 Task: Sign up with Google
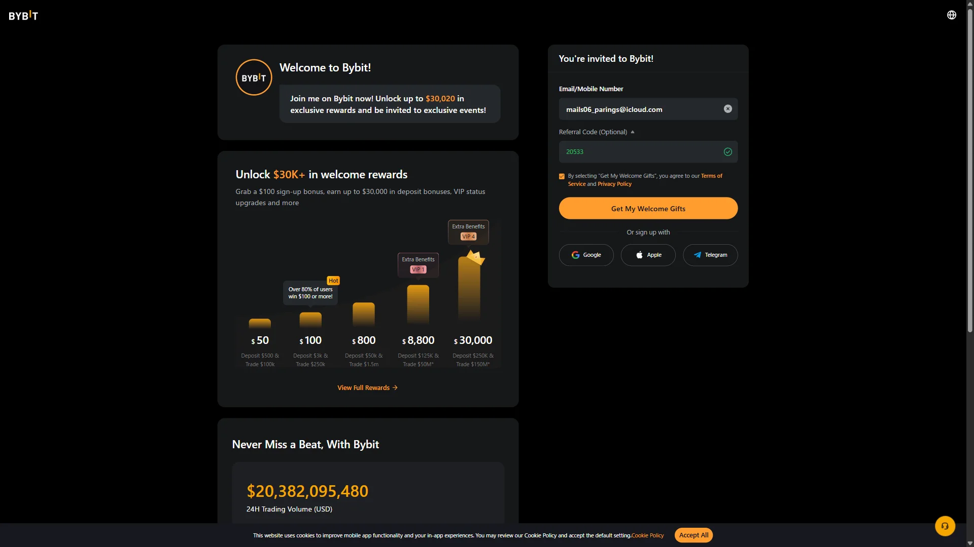click(586, 255)
